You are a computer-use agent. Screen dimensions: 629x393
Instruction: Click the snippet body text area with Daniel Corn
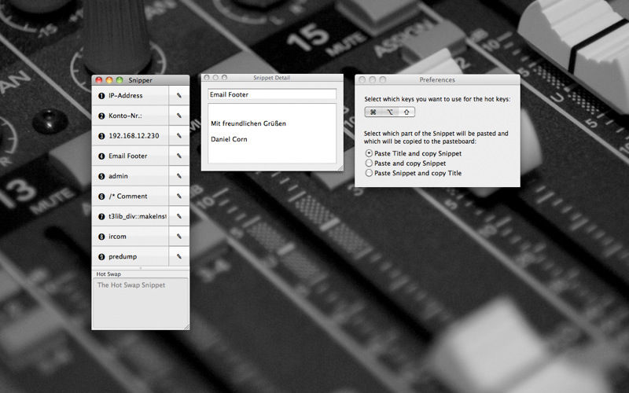pyautogui.click(x=272, y=133)
